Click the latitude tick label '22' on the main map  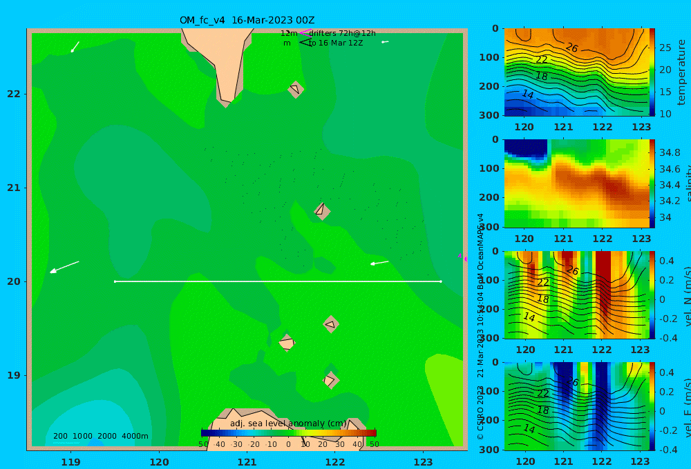[x=14, y=94]
